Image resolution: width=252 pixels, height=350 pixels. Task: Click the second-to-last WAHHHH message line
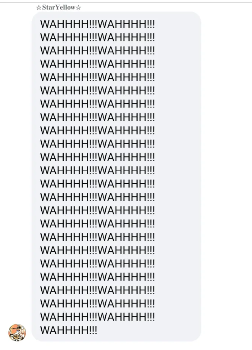point(97,317)
